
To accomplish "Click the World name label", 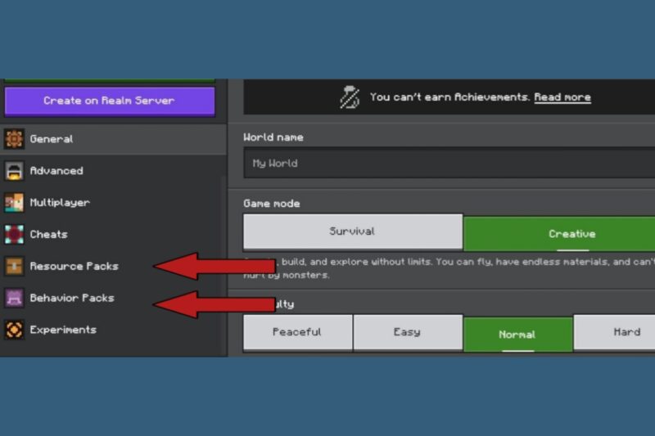I will click(273, 137).
